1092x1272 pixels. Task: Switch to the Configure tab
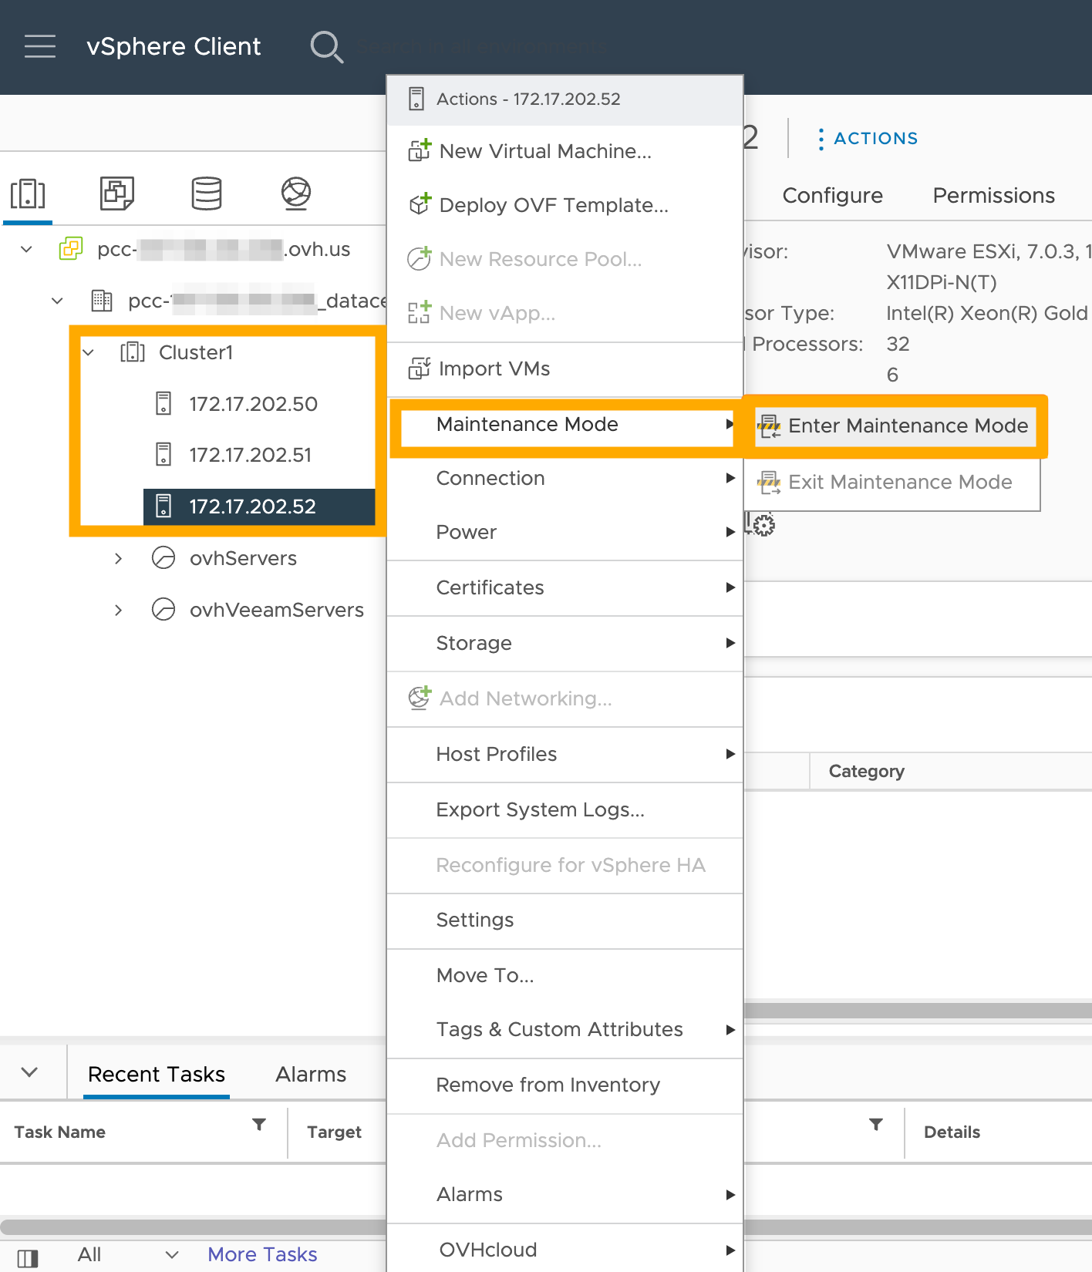[x=832, y=195]
